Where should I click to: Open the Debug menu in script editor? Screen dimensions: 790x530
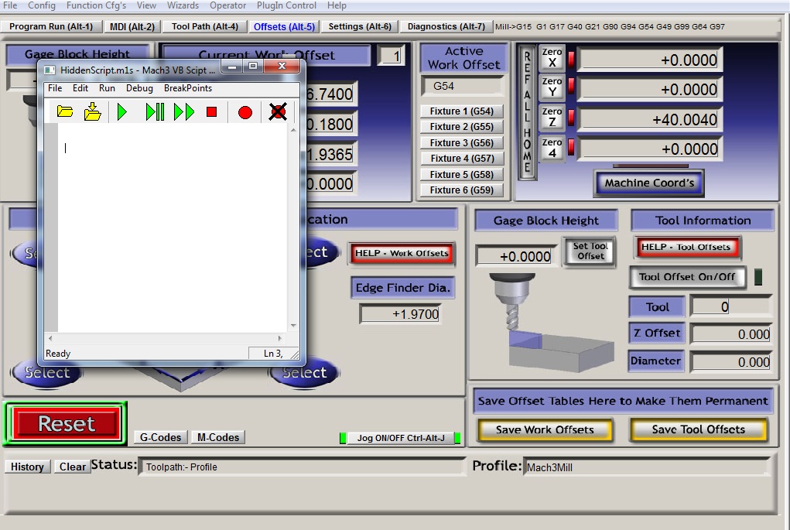139,88
